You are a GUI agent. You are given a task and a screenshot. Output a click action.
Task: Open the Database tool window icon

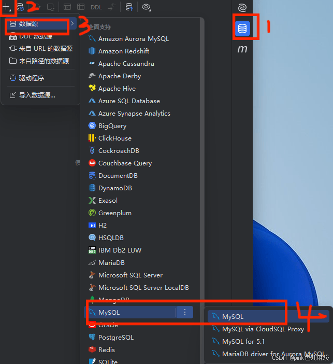point(242,29)
